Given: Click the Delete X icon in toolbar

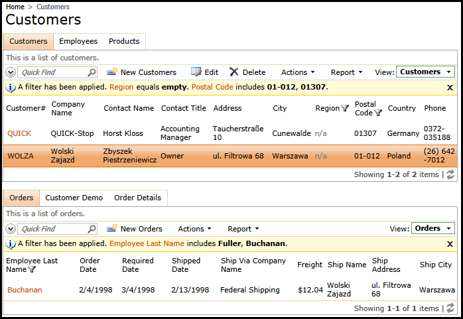Looking at the screenshot, I should (x=234, y=72).
